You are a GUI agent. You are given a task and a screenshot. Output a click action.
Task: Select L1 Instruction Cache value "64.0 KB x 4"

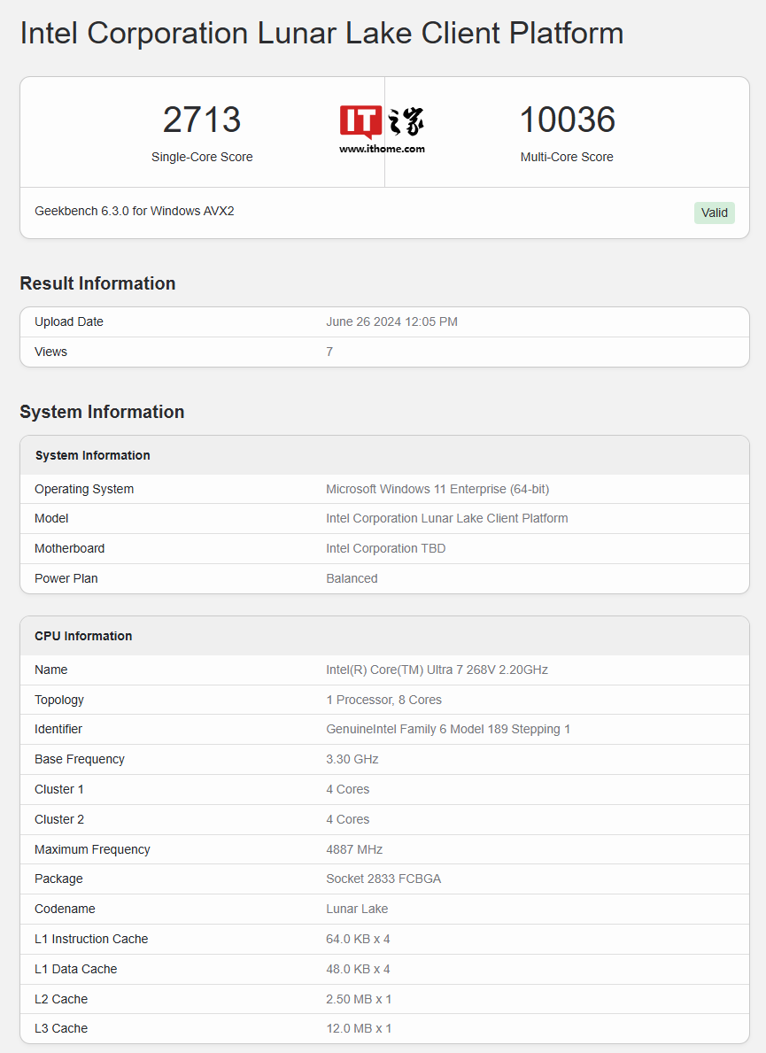click(x=358, y=939)
